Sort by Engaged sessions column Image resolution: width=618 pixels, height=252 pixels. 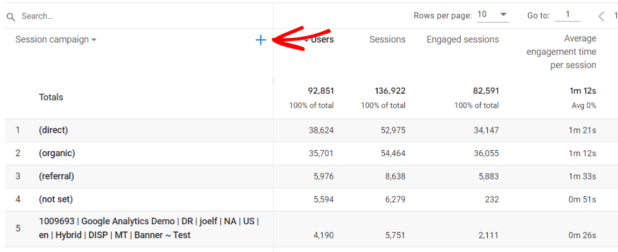[462, 39]
